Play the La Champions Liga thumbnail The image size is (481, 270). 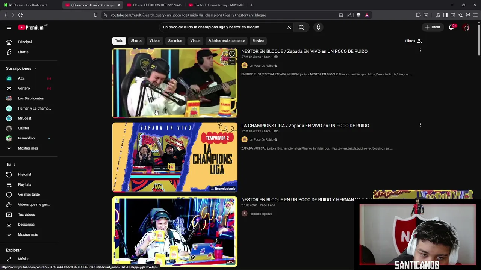click(175, 157)
